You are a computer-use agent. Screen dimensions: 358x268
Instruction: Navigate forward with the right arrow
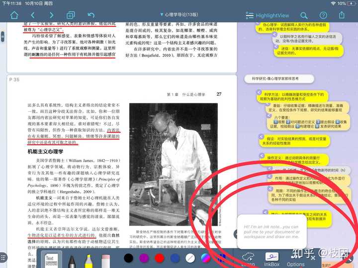tap(52, 15)
